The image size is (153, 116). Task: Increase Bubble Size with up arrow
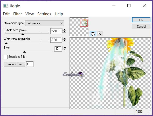click(x=65, y=30)
